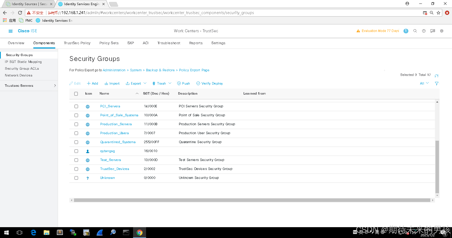Open the TrustSec Policy tab
The height and width of the screenshot is (238, 452).
click(77, 43)
